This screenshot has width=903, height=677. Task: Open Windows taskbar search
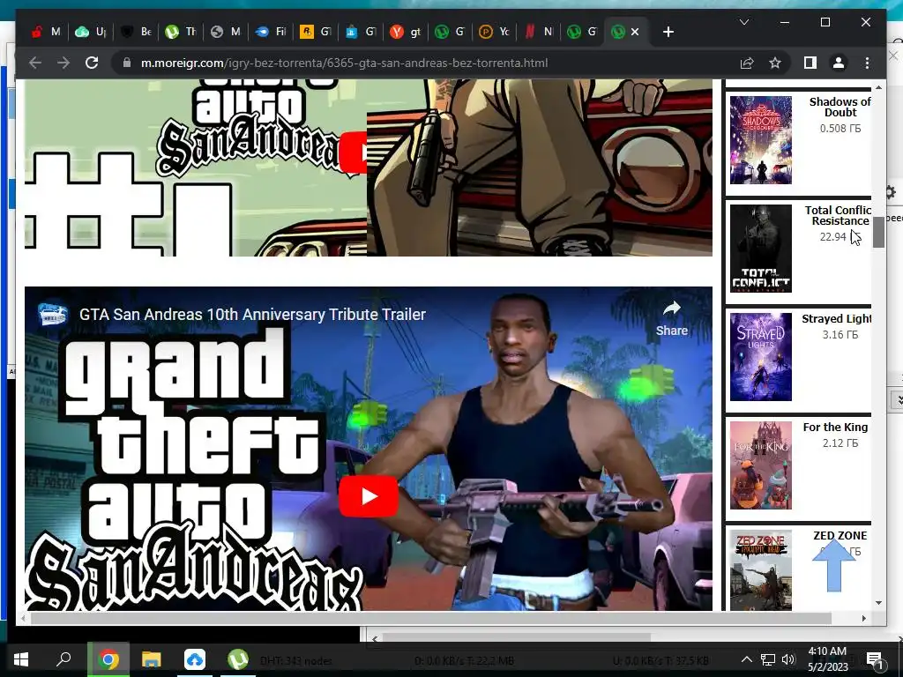[63, 658]
